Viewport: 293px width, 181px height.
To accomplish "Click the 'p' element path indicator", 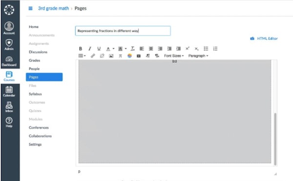I will 79,171.
